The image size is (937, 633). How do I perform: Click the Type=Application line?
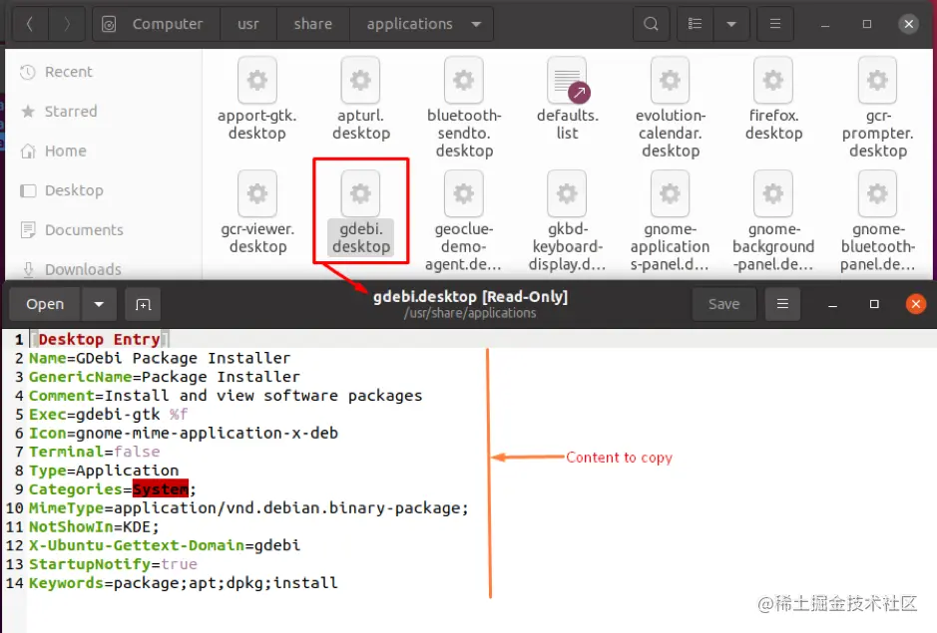[x=104, y=471]
